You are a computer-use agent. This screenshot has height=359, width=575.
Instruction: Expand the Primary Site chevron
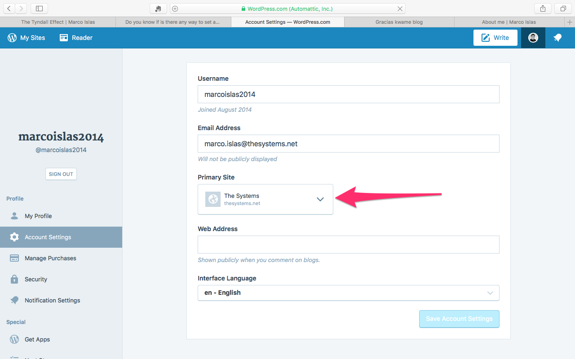320,199
